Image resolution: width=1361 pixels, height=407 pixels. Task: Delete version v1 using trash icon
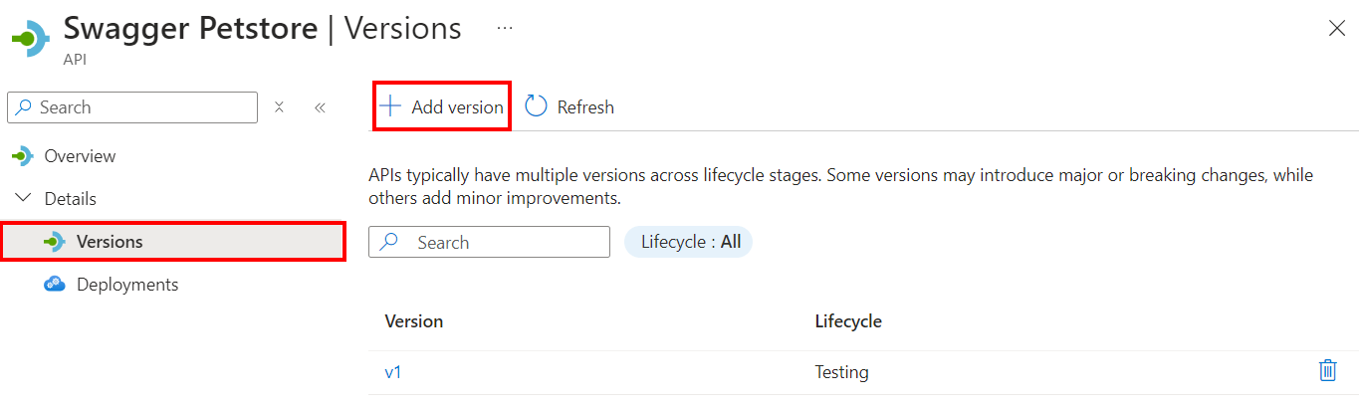pyautogui.click(x=1327, y=371)
